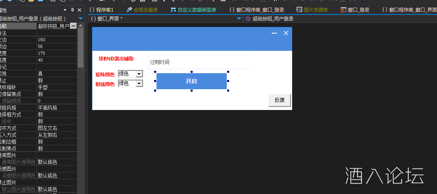Click the height value 40
Screen dimensions: 437x194
57,60
